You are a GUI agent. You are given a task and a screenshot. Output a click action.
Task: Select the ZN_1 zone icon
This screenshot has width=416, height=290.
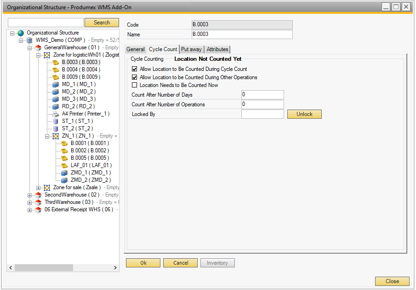click(x=56, y=136)
